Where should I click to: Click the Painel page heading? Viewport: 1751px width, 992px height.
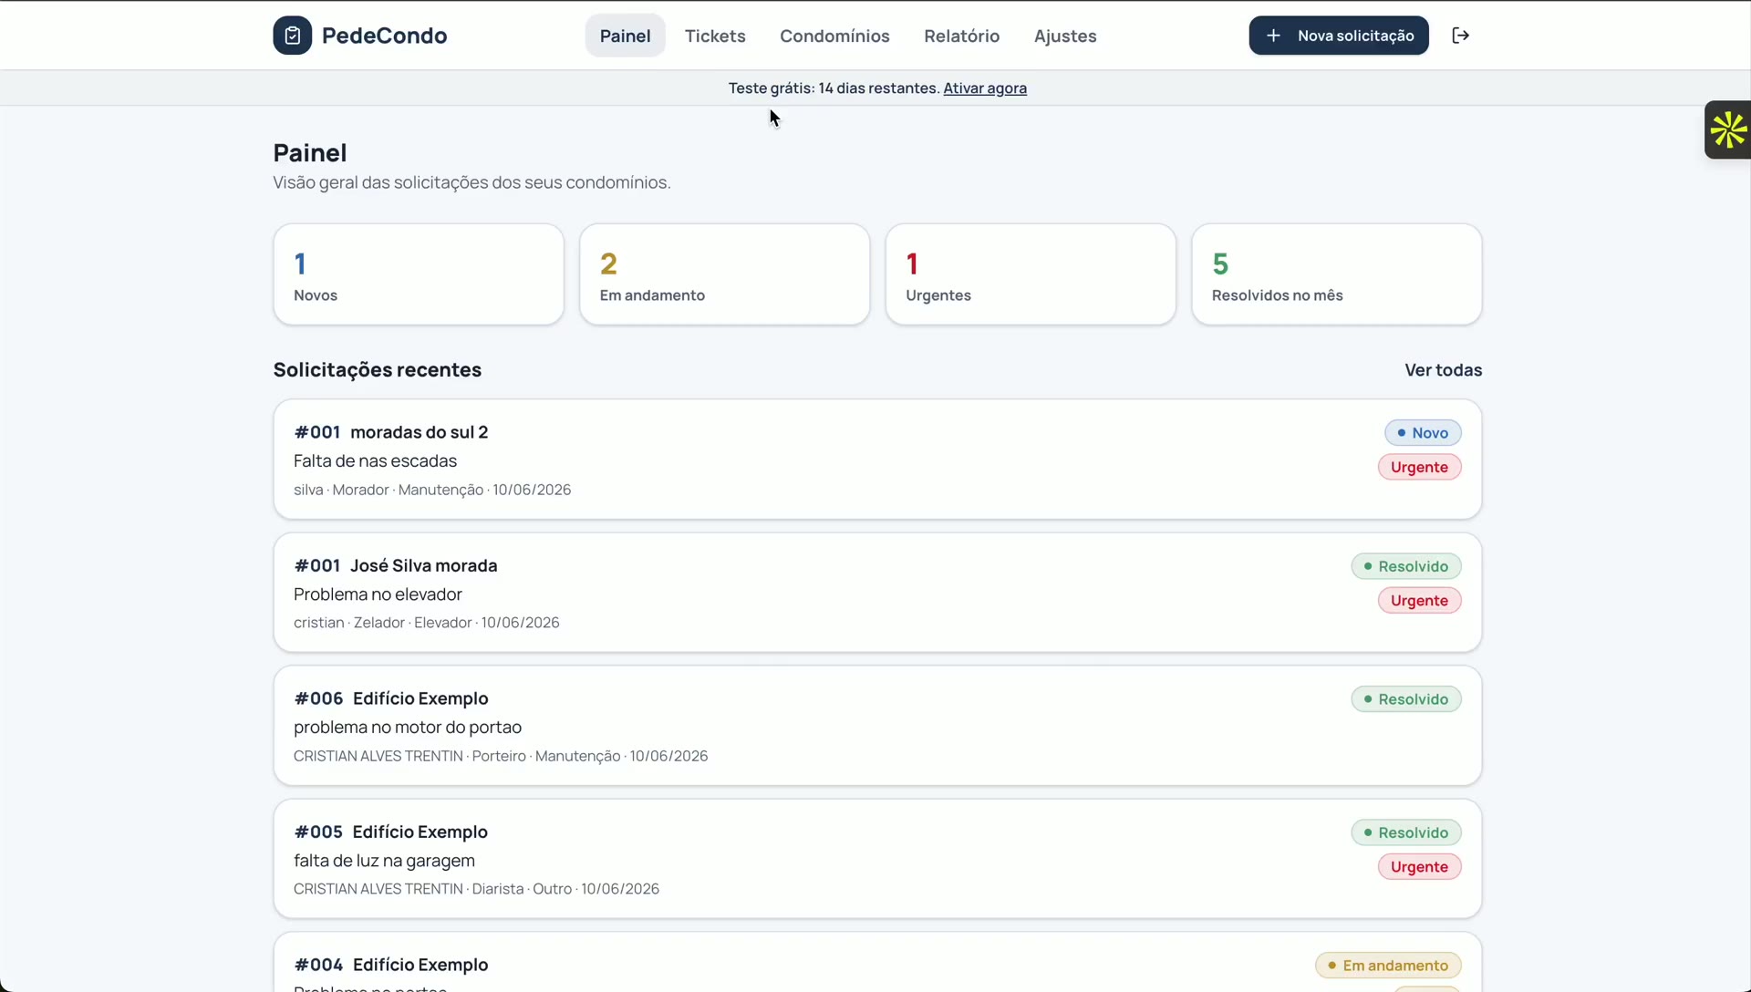click(x=310, y=153)
